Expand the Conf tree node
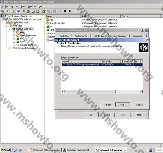Image resolution: width=163 pixels, height=153 pixels. point(14,42)
